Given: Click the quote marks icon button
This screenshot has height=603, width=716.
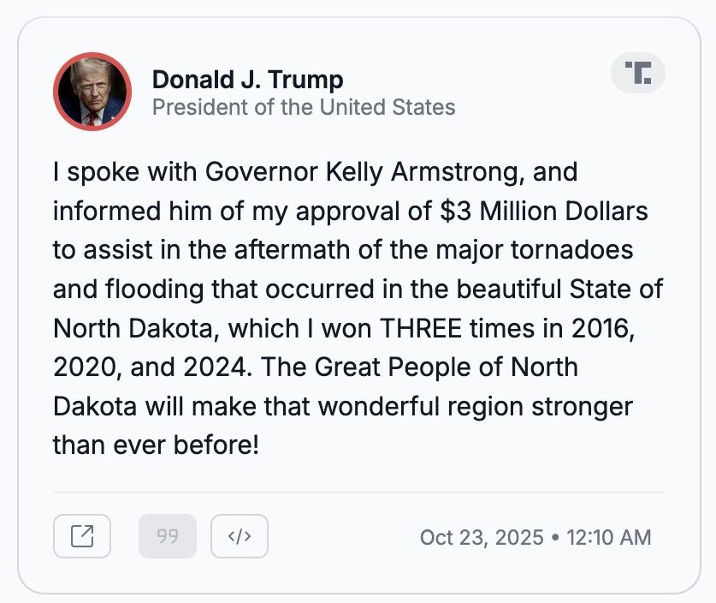Looking at the screenshot, I should 168,536.
